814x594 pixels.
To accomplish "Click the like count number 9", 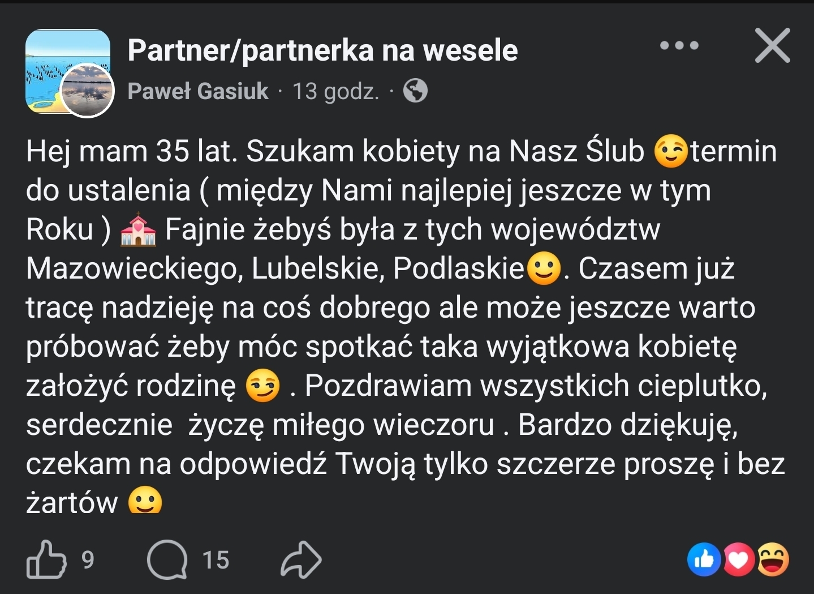I will coord(88,559).
